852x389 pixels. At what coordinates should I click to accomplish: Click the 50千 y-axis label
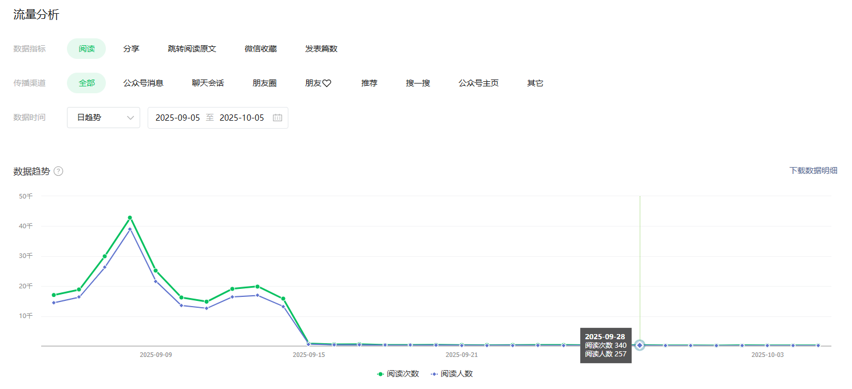click(x=26, y=196)
